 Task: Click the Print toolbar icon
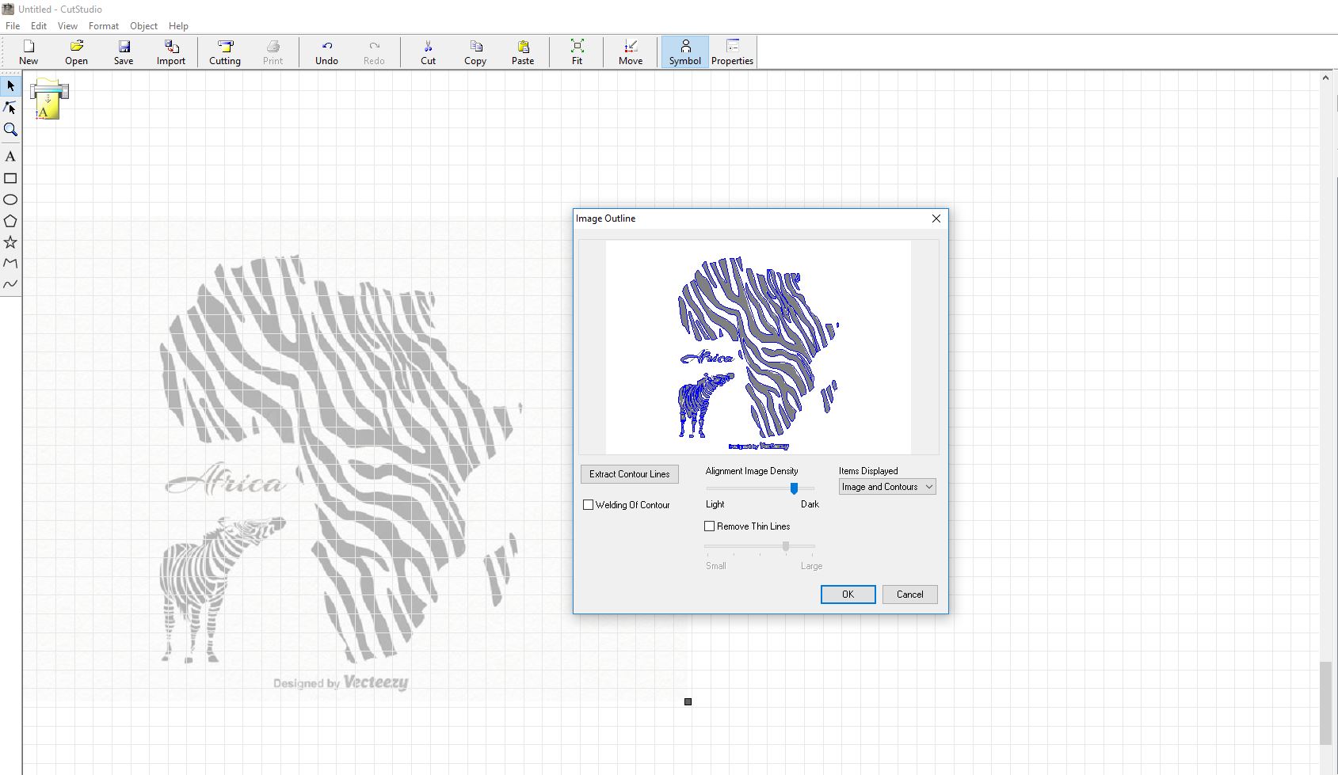point(273,52)
